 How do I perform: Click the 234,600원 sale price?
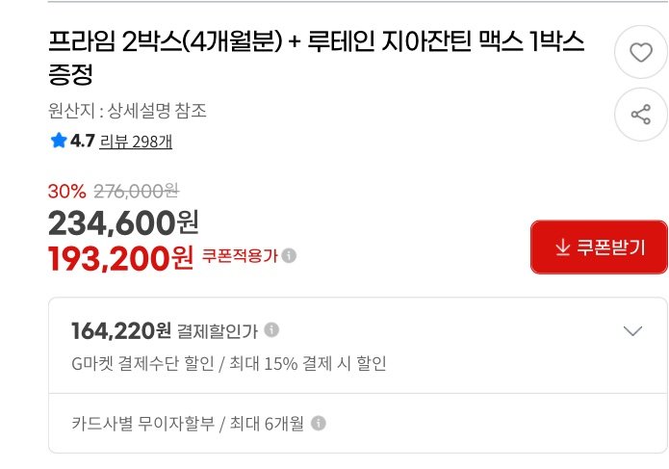pyautogui.click(x=123, y=222)
